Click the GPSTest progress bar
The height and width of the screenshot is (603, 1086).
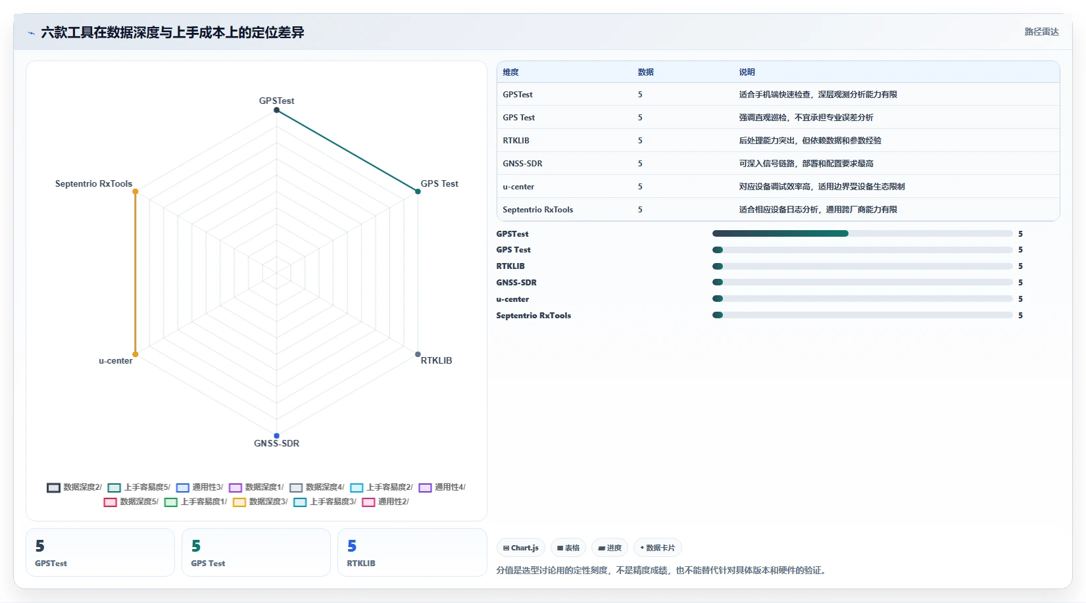coord(862,233)
